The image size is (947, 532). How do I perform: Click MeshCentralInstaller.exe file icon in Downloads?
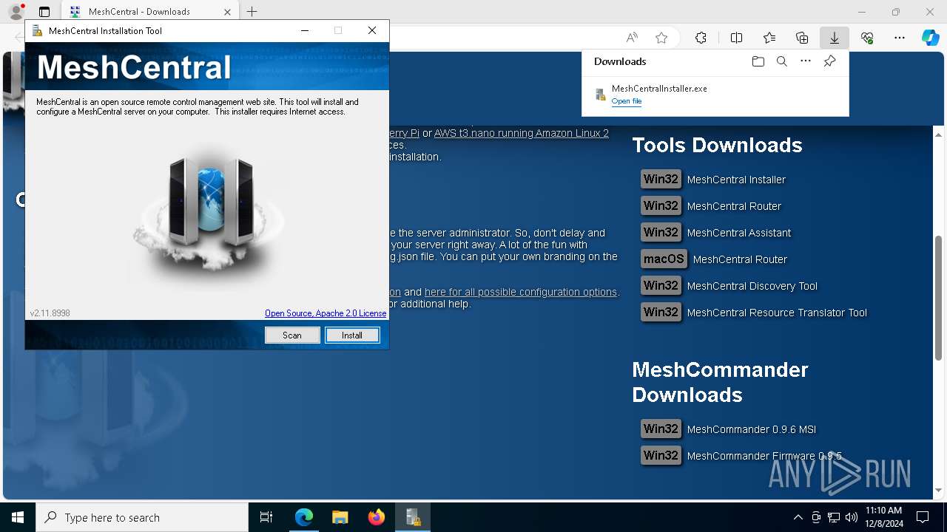[601, 95]
